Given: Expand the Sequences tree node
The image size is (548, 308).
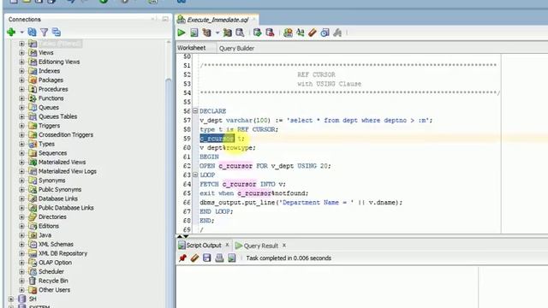Looking at the screenshot, I should pyautogui.click(x=21, y=153).
